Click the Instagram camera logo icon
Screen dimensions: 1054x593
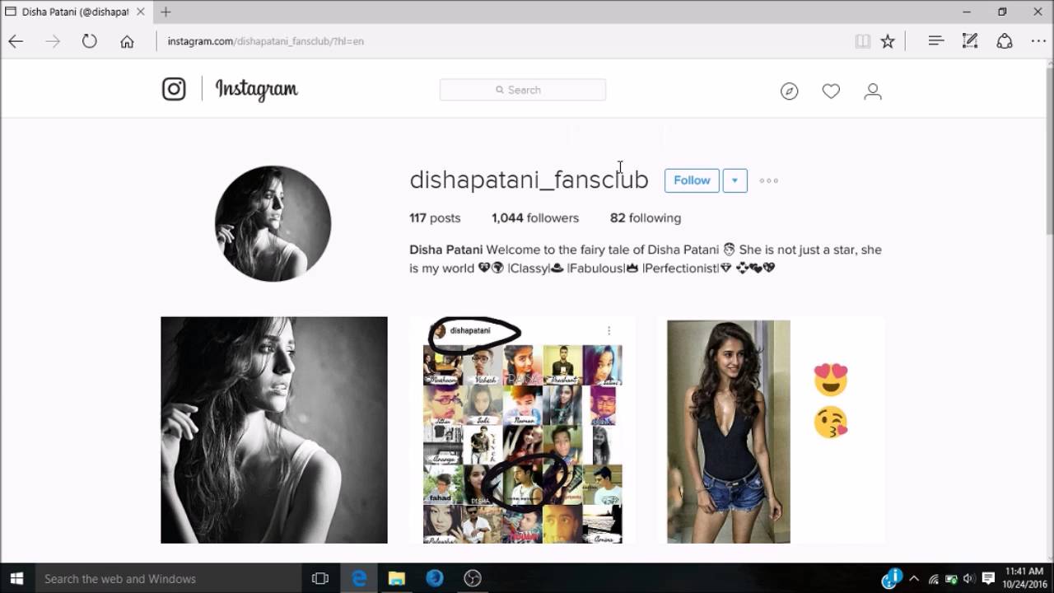[x=174, y=89]
